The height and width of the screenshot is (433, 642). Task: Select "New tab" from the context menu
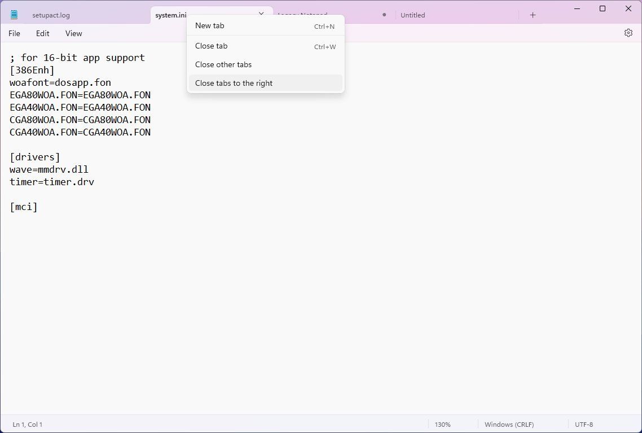[209, 25]
